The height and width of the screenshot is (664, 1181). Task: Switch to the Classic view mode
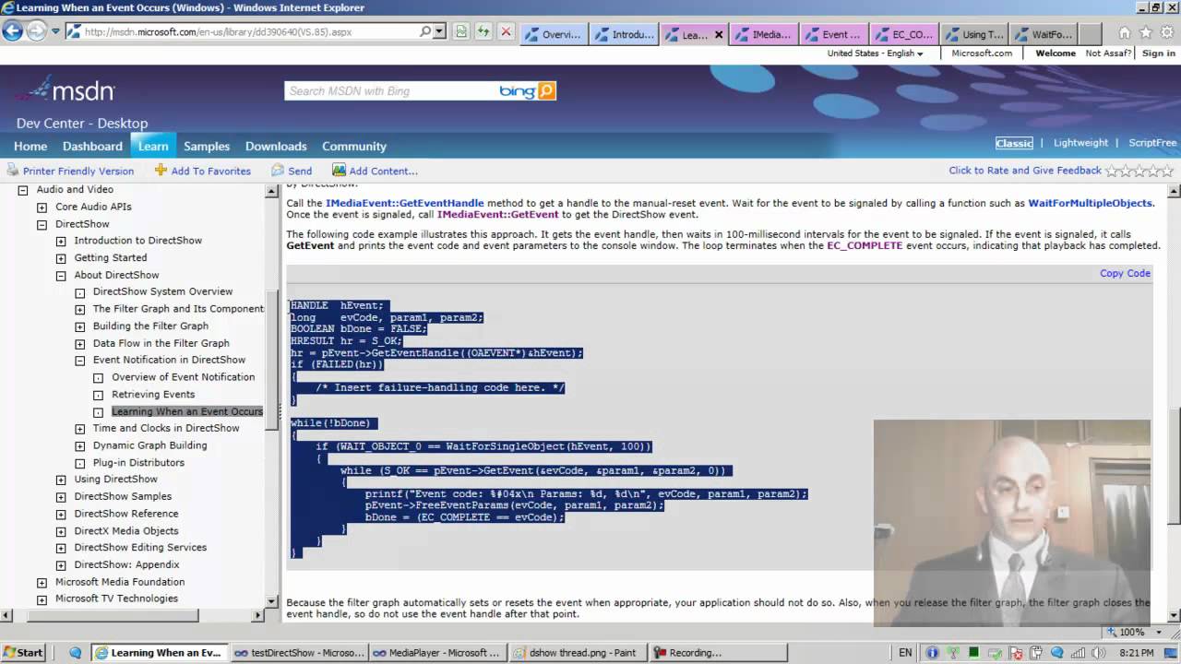pos(1014,143)
